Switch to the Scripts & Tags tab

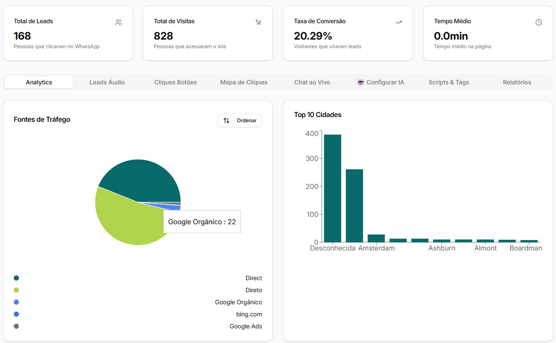[x=449, y=82]
